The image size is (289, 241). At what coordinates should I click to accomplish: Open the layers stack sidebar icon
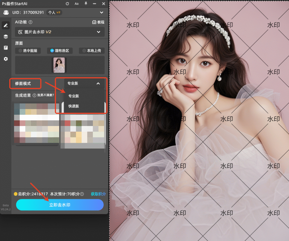tap(6, 36)
